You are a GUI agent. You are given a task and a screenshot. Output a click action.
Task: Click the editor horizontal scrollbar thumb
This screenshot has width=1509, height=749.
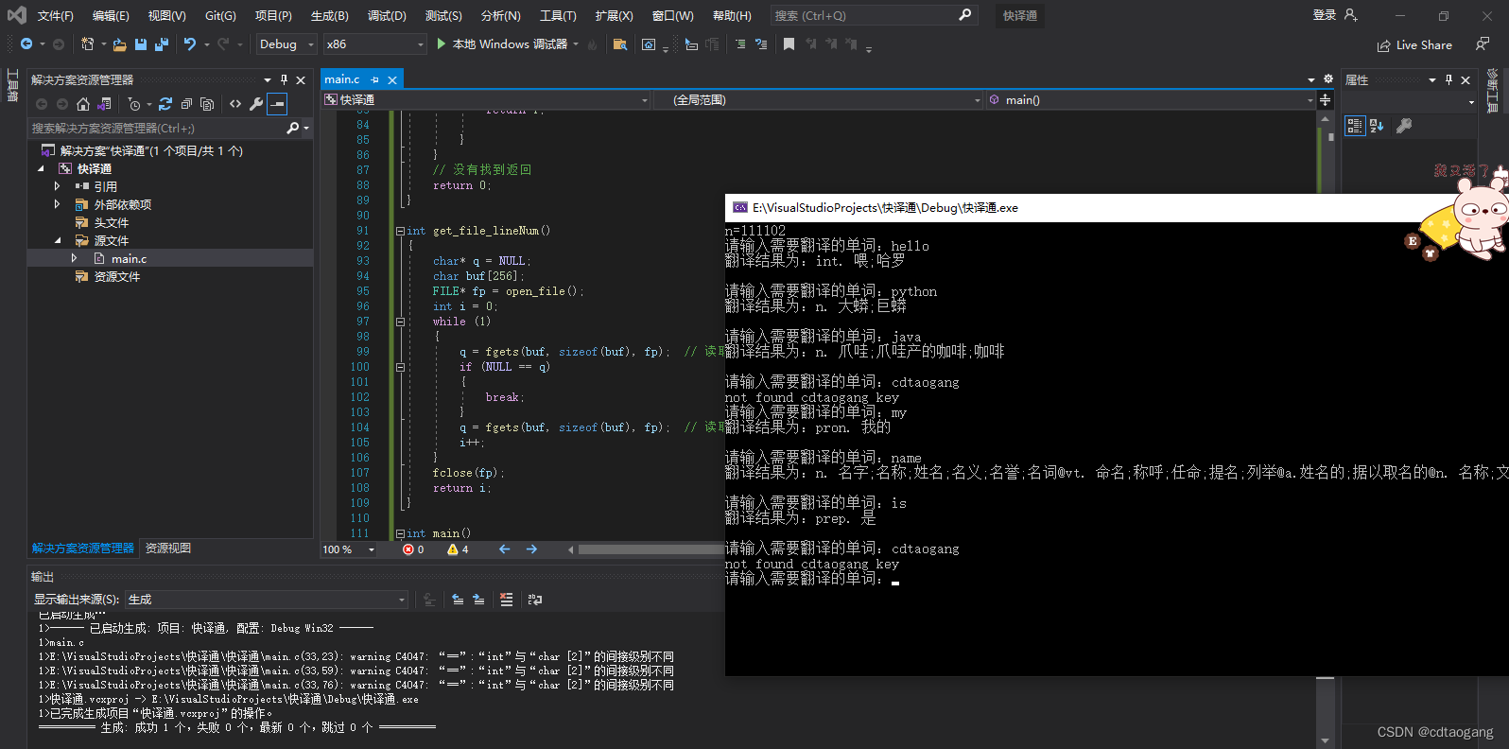click(651, 549)
